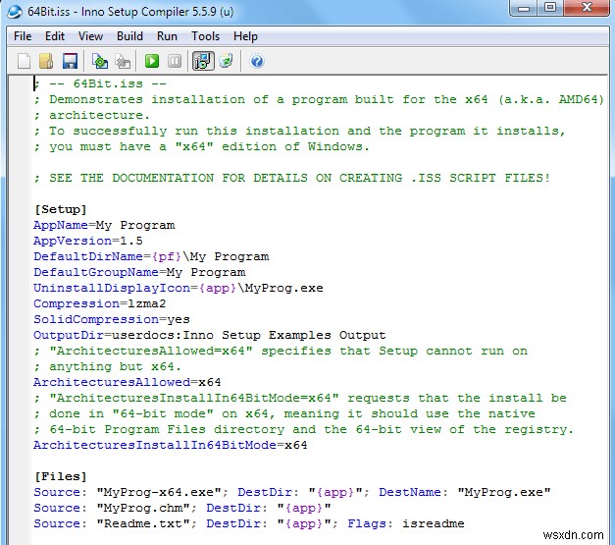Open the Tools menu
The width and height of the screenshot is (615, 545).
coord(205,36)
